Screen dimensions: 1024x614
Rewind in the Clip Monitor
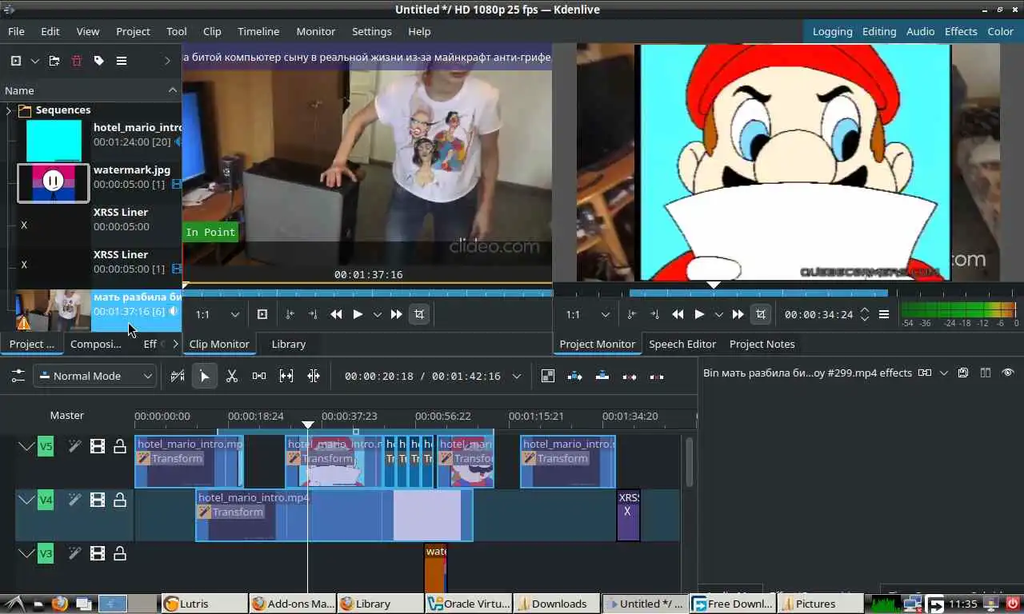pos(337,315)
